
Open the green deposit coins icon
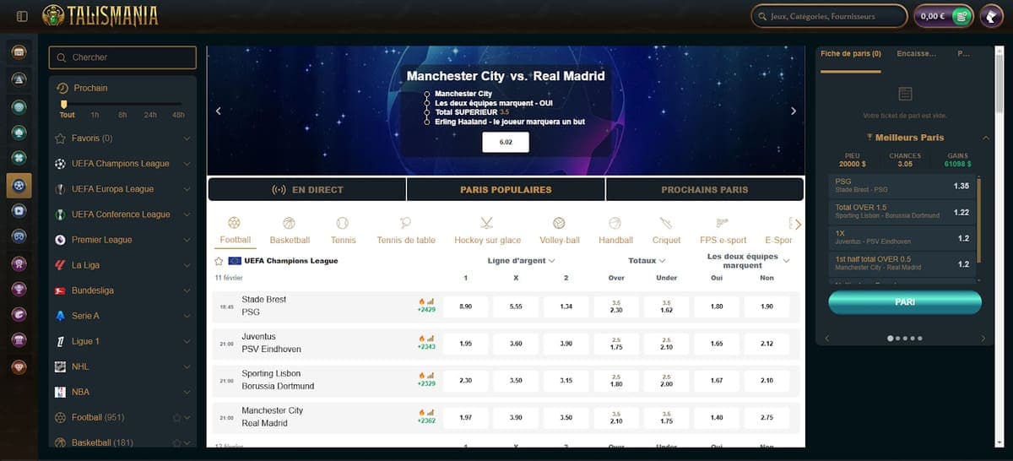(962, 16)
